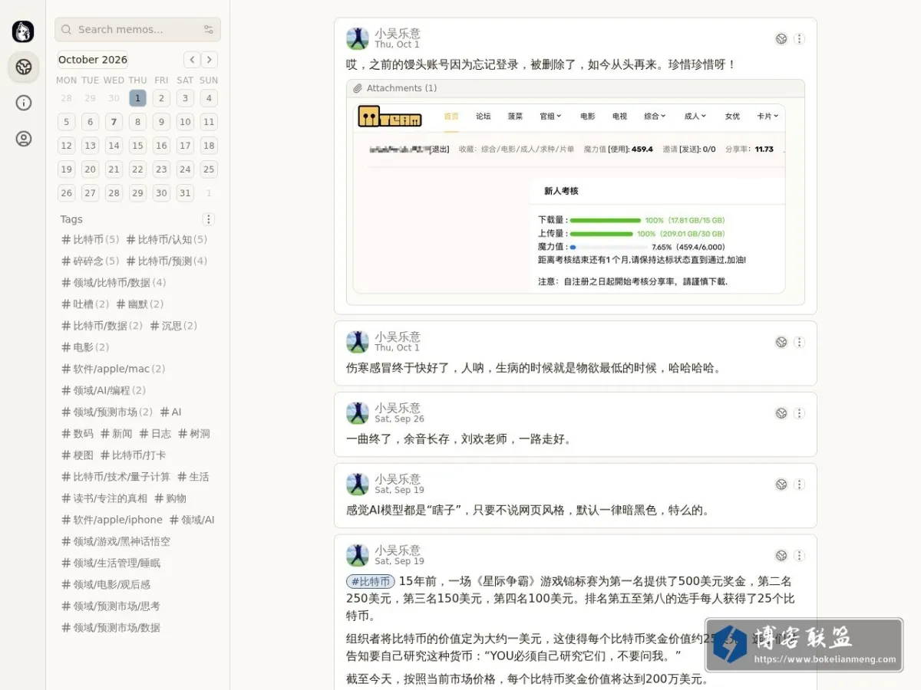Open the Explore icon in the left sidebar
Image resolution: width=921 pixels, height=690 pixels.
(24, 67)
